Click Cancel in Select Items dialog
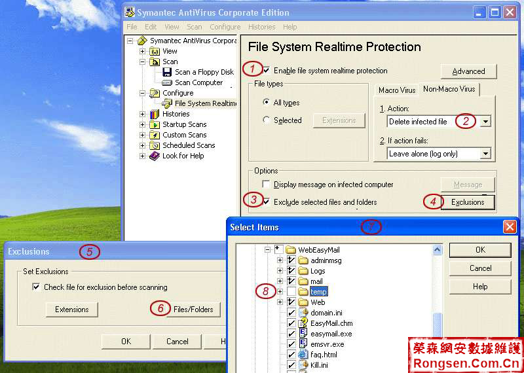 [480, 268]
